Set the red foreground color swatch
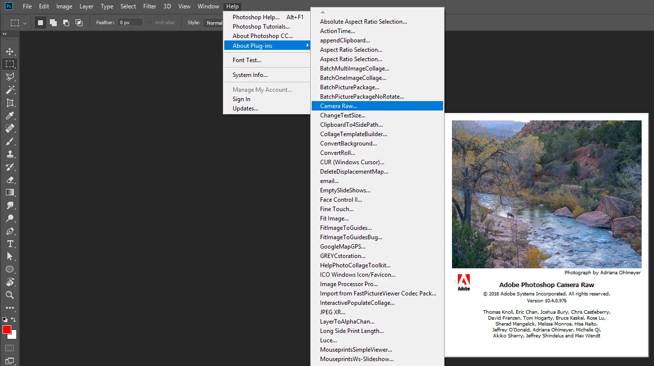 pos(6,329)
